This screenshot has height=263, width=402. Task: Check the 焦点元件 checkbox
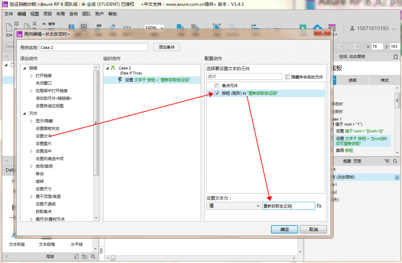coord(217,86)
